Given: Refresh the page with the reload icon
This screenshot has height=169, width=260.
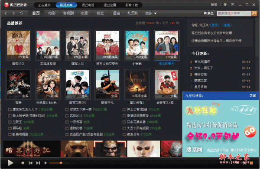Looking at the screenshot, I should (22, 13).
